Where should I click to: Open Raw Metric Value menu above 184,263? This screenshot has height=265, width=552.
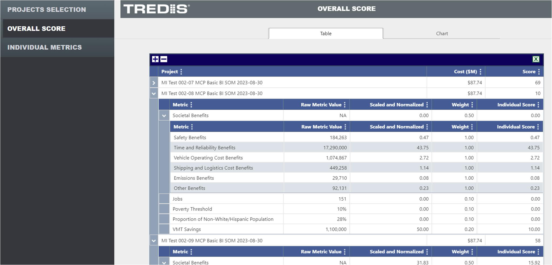(345, 127)
